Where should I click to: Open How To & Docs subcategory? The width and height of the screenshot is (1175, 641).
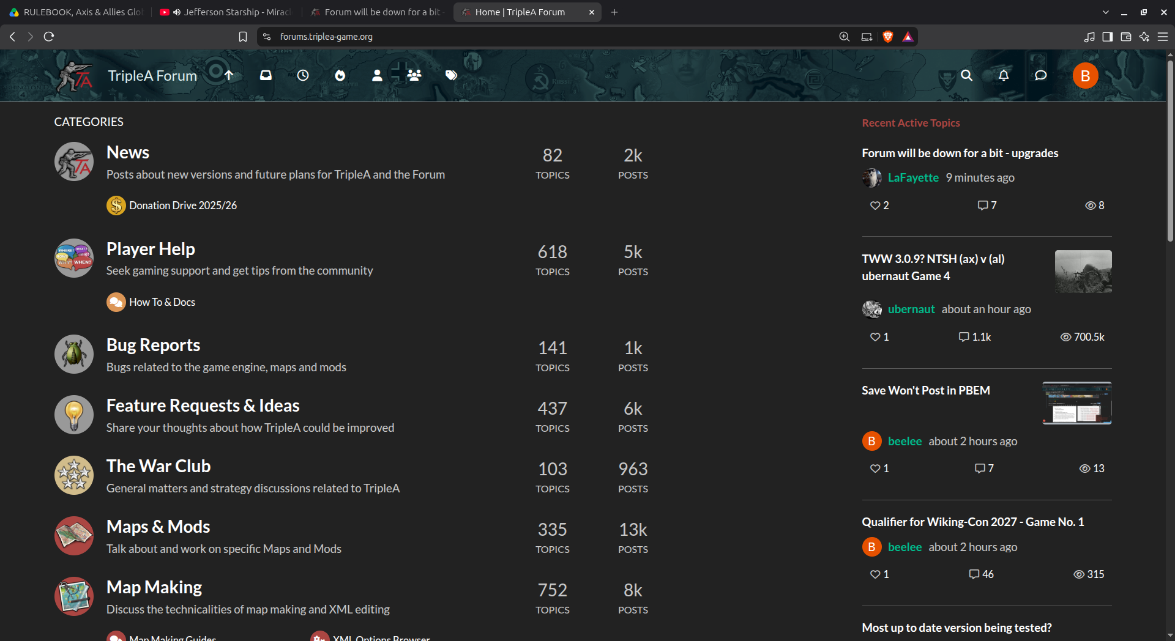tap(162, 302)
